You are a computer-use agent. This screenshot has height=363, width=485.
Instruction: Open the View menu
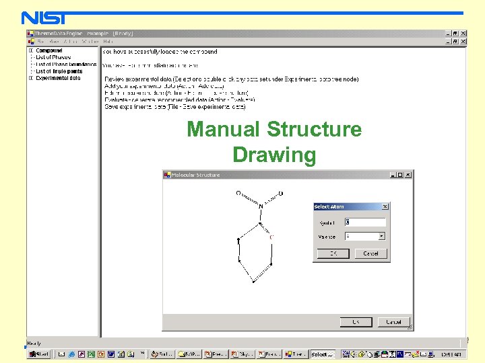click(54, 42)
